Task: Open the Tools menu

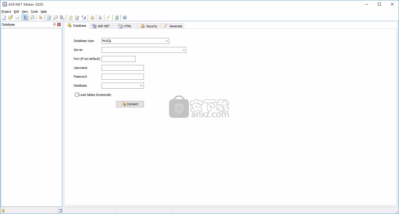Action: [x=34, y=12]
